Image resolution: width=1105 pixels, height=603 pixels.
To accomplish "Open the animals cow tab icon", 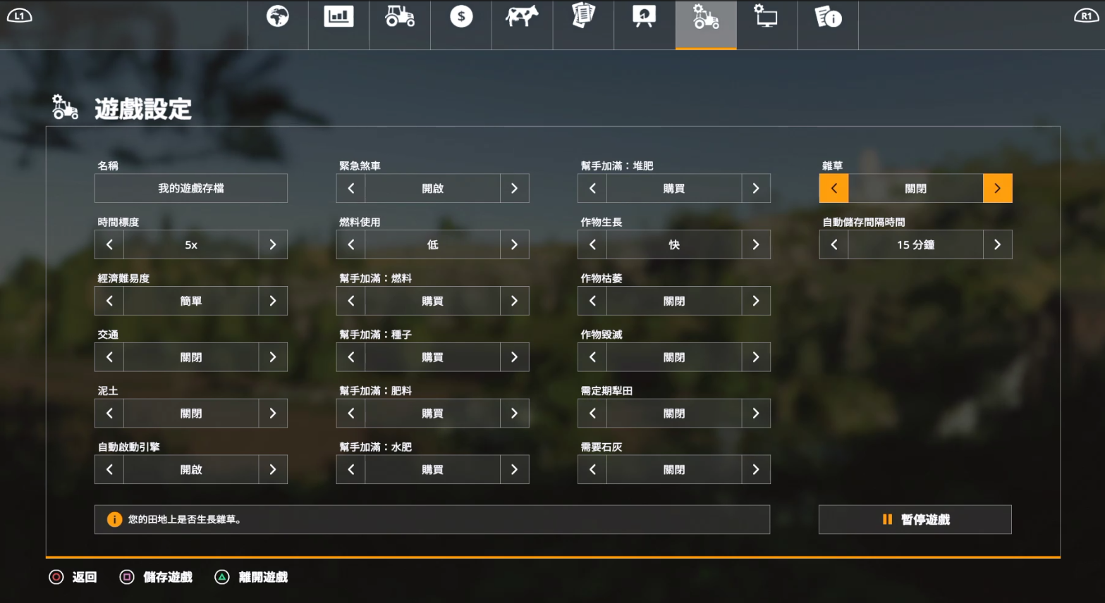I will 522,16.
